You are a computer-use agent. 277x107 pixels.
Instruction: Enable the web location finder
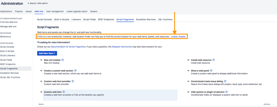174,36
